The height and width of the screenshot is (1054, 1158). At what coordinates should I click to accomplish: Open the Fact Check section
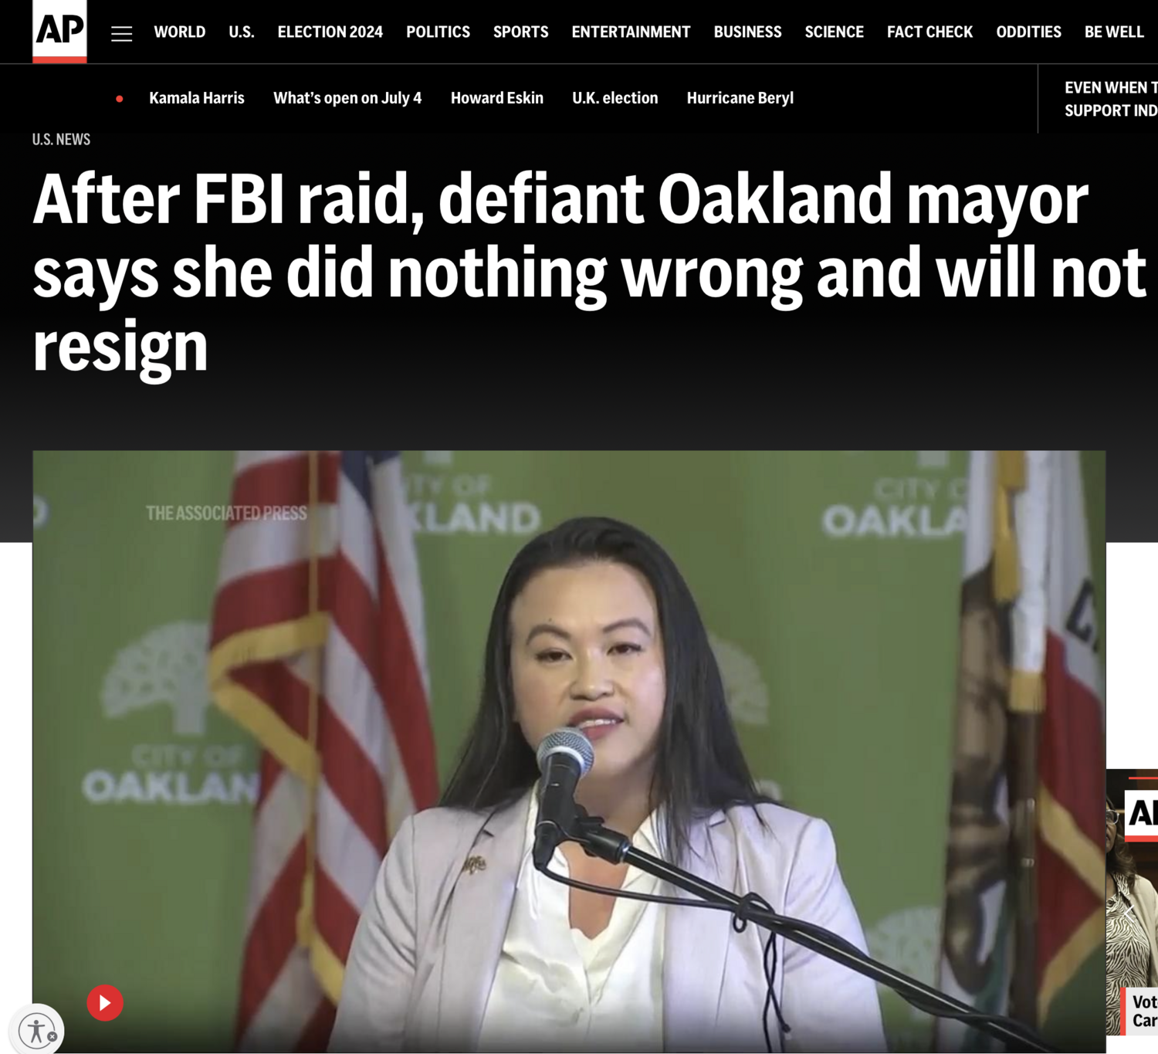(929, 32)
